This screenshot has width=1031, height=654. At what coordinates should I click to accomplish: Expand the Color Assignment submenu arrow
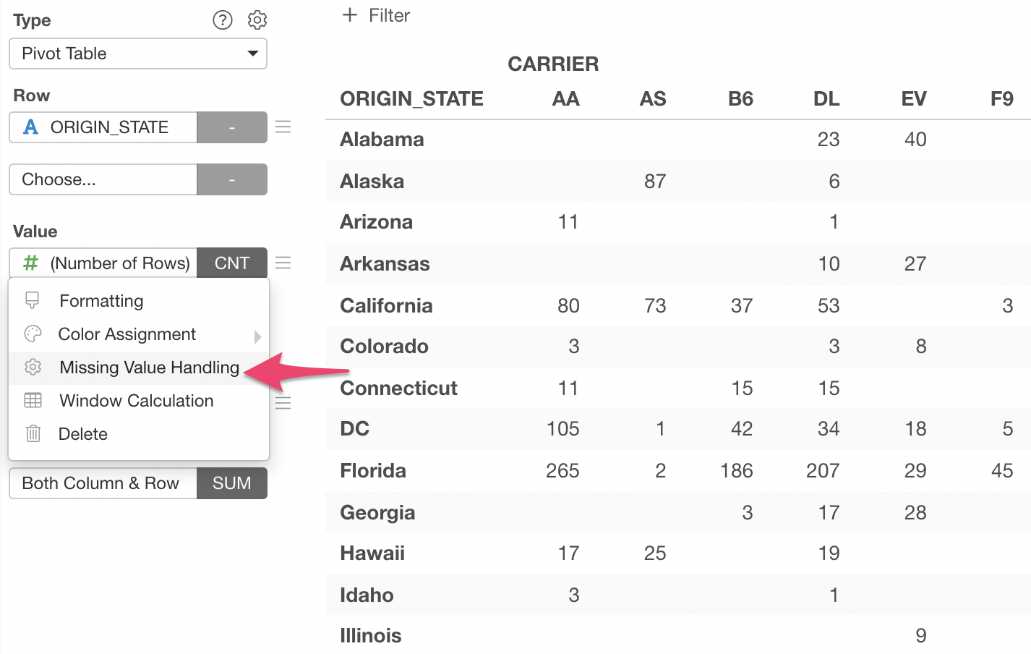(257, 336)
